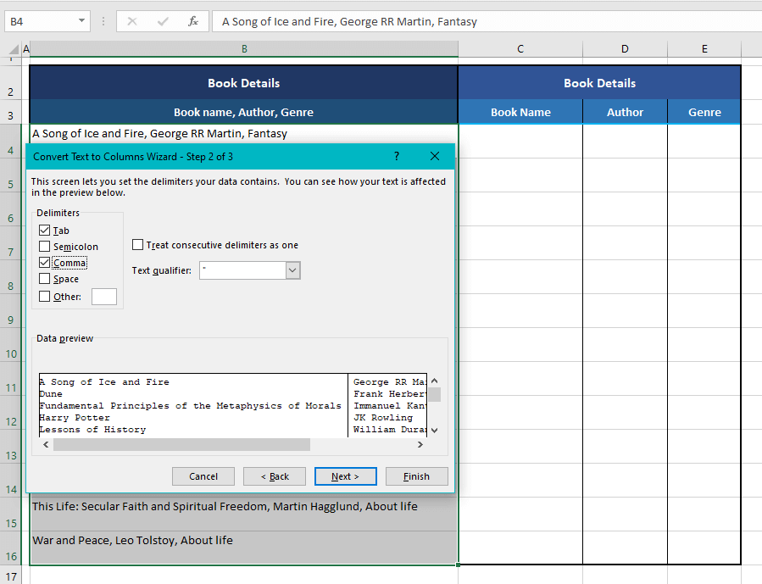
Task: Open the Name Box dropdown
Action: 81,21
